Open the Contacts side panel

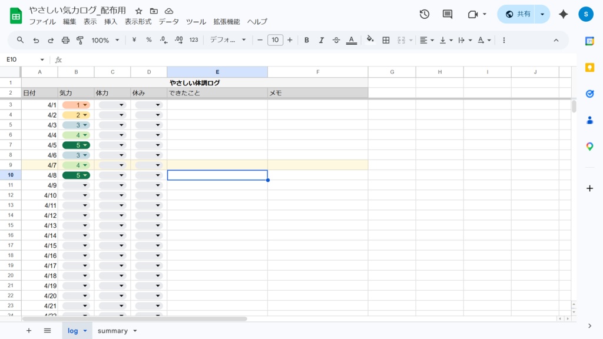point(589,120)
